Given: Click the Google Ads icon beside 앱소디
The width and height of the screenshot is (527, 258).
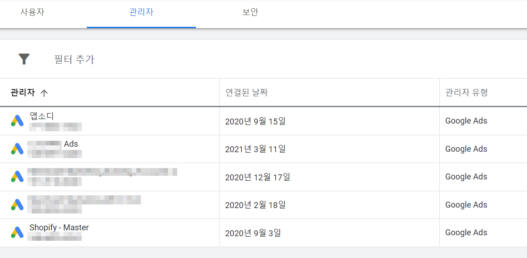Looking at the screenshot, I should (17, 121).
